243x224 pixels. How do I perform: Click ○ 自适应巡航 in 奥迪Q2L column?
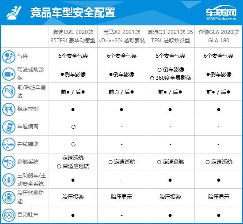click(73, 166)
